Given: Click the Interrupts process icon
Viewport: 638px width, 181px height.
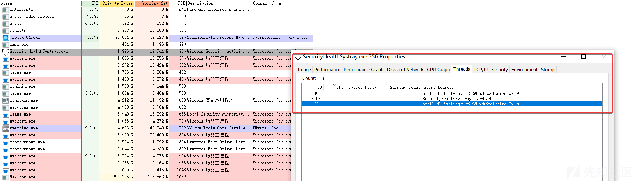Looking at the screenshot, I should click(6, 10).
